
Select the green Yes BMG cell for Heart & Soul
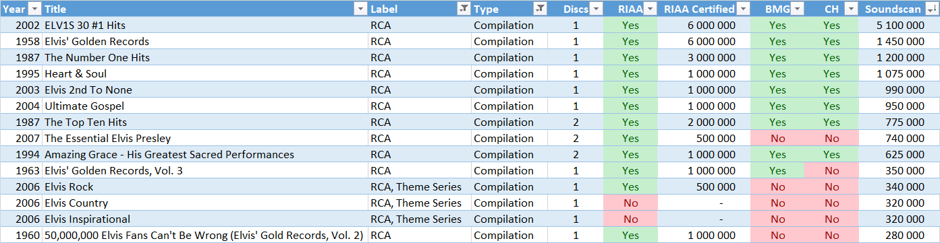coord(777,73)
